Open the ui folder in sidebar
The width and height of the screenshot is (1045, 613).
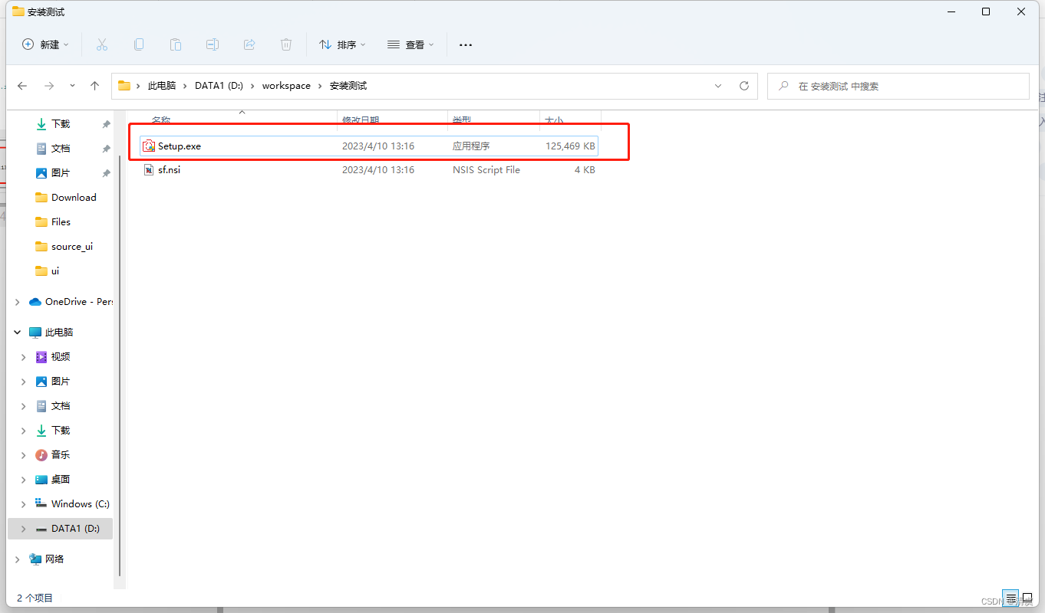pos(55,270)
